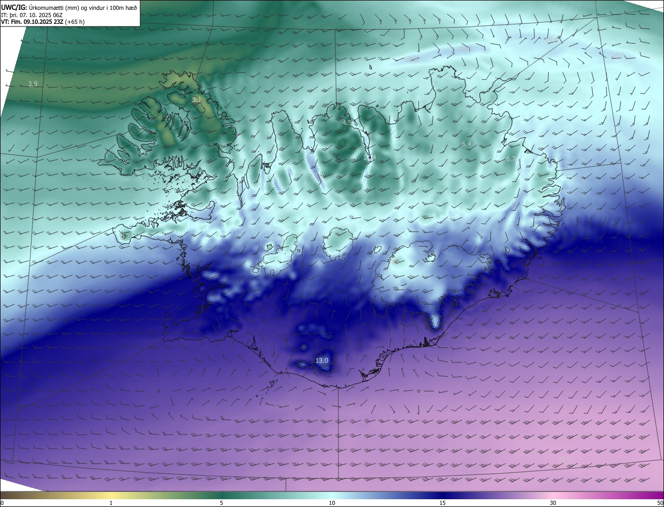Screen dimensions: 664x507
Task: Click the 6.7 value in east Iceland
Action: 510,159
